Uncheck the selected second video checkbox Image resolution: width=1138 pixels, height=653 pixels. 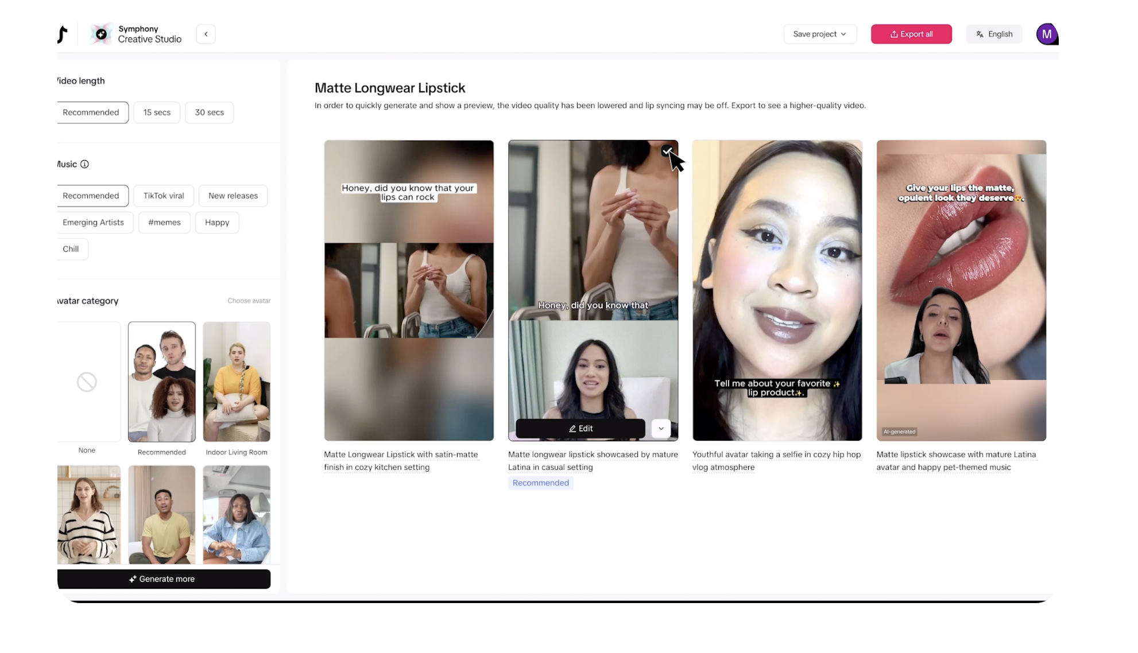pyautogui.click(x=666, y=151)
